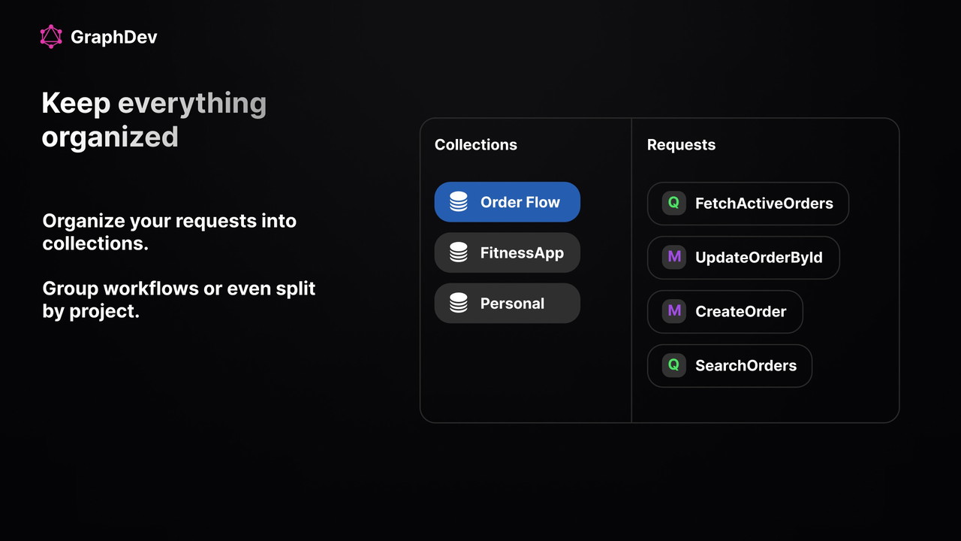Viewport: 961px width, 541px height.
Task: Click the Q query badge on FetchActiveOrders
Action: tap(673, 203)
